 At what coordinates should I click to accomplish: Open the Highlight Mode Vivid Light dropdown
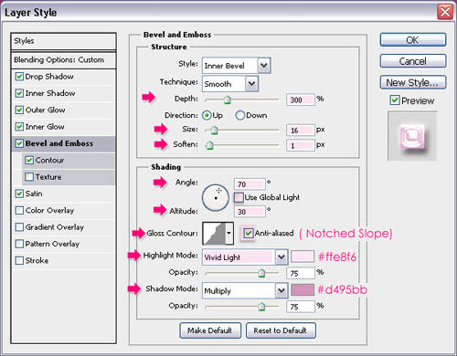(282, 257)
